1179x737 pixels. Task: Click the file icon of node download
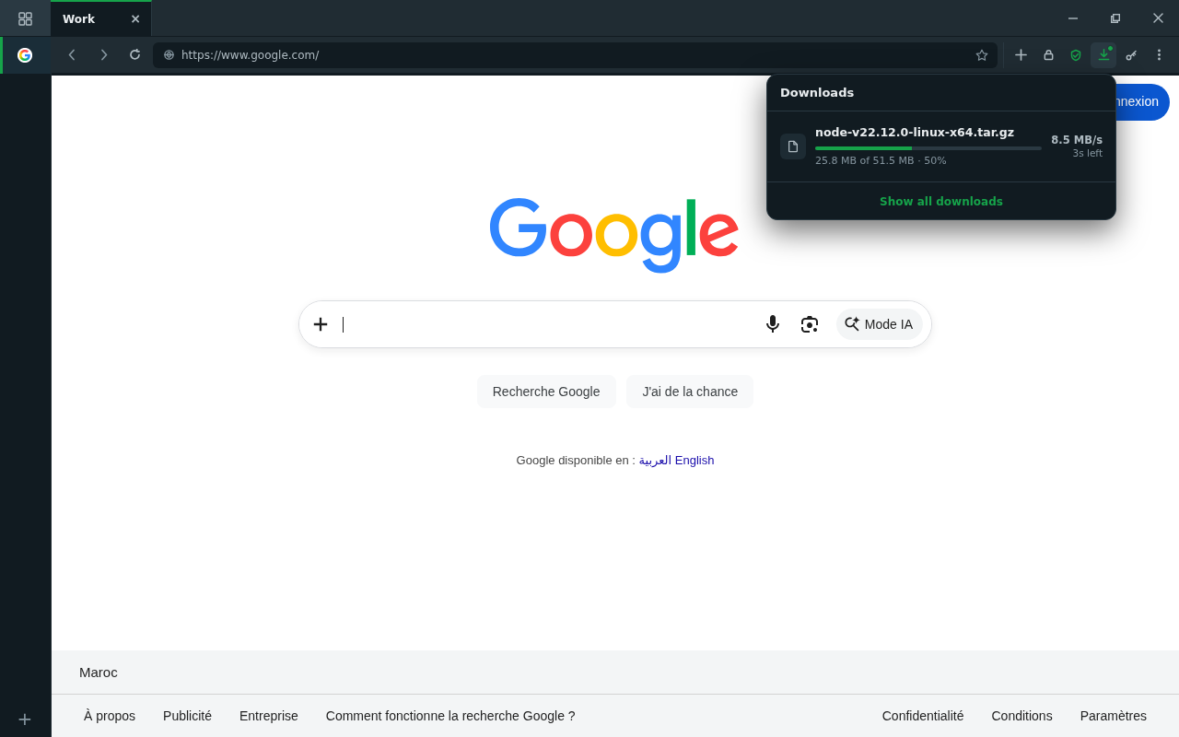coord(793,146)
